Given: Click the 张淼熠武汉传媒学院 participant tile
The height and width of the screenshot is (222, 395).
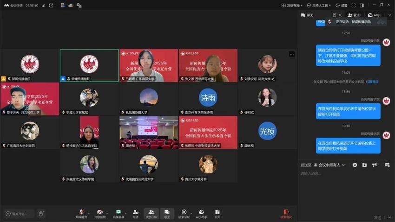Looking at the screenshot, I should point(89,166).
